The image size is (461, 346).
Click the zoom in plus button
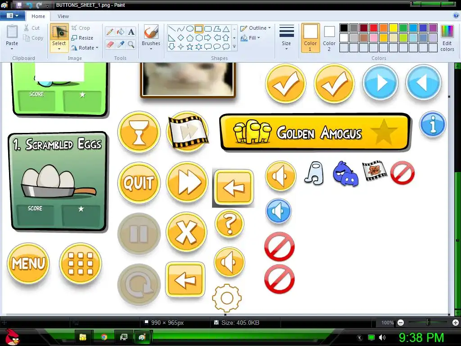tap(456, 323)
